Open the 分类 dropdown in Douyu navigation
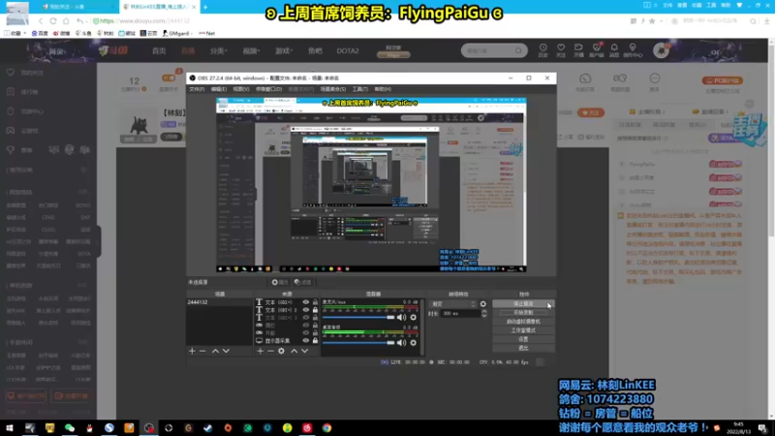The width and height of the screenshot is (775, 436). 218,51
